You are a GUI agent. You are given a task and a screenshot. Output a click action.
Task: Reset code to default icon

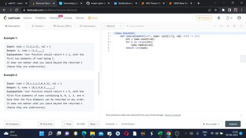228,26
